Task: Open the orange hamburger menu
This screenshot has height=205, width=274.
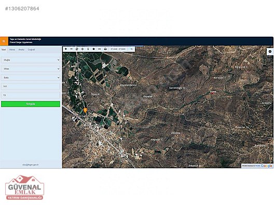Action: pyautogui.click(x=4, y=41)
